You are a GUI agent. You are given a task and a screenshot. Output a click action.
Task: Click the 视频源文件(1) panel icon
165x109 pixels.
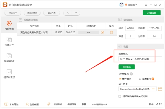(x=20, y=20)
